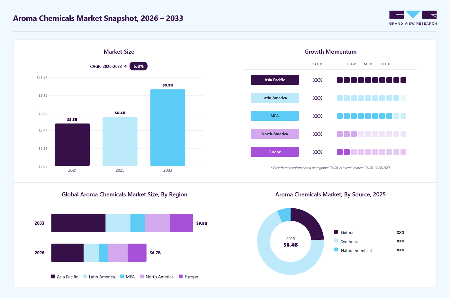Click the '$5.5B' label above 2021 bar

click(72, 120)
